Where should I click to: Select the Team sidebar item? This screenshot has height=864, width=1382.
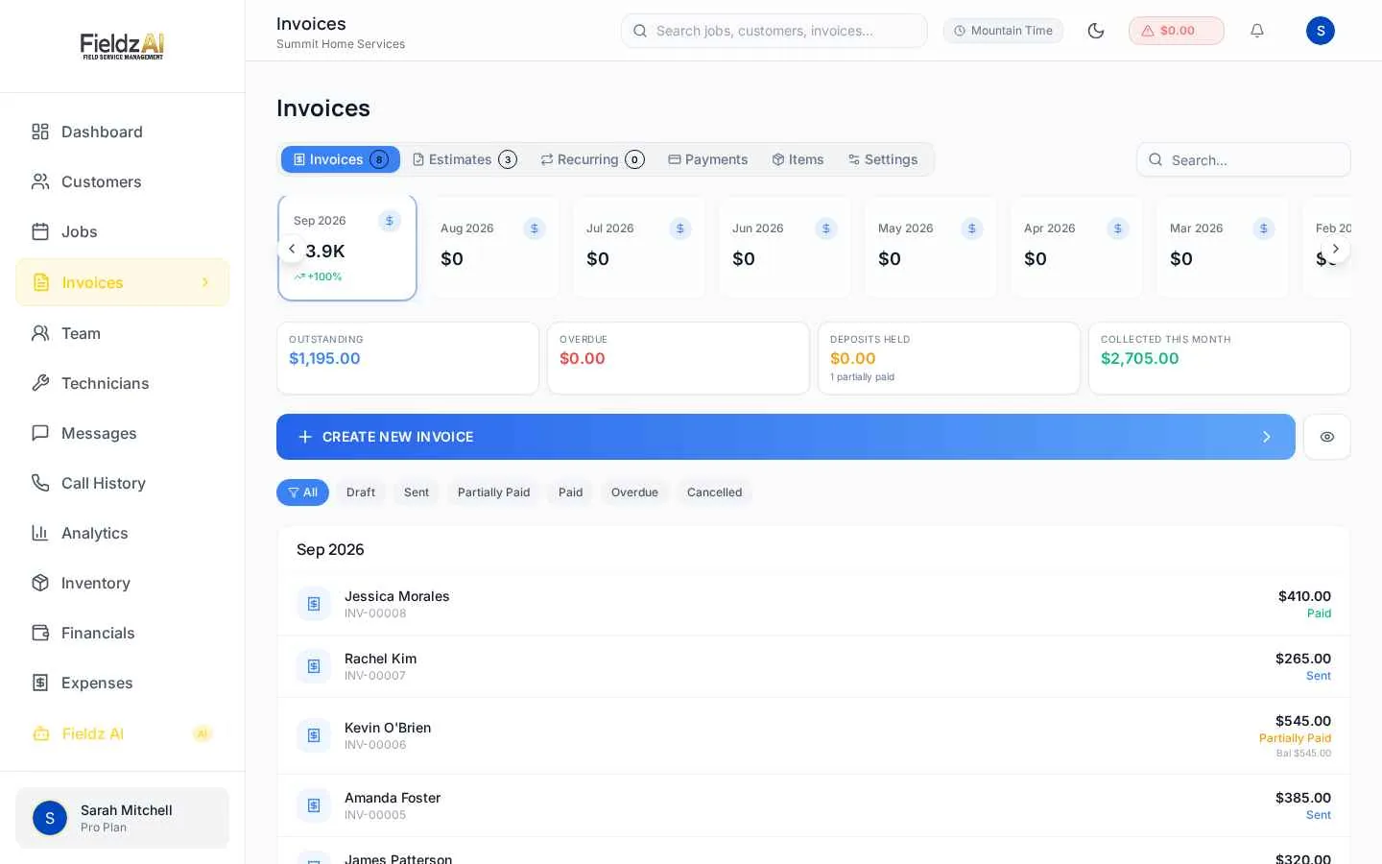(x=122, y=333)
